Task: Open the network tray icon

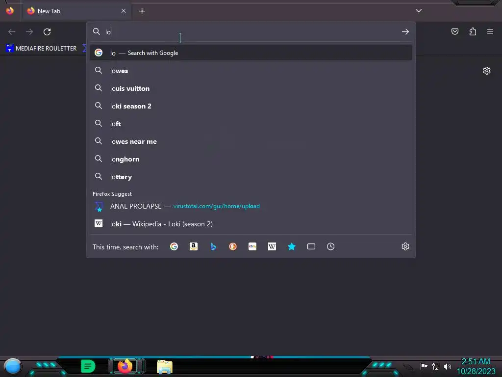Action: coord(436,366)
